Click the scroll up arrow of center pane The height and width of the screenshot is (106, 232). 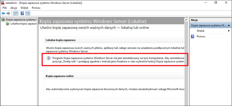pos(186,20)
